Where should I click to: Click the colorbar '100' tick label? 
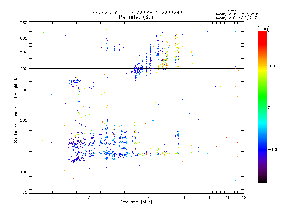click(272, 66)
